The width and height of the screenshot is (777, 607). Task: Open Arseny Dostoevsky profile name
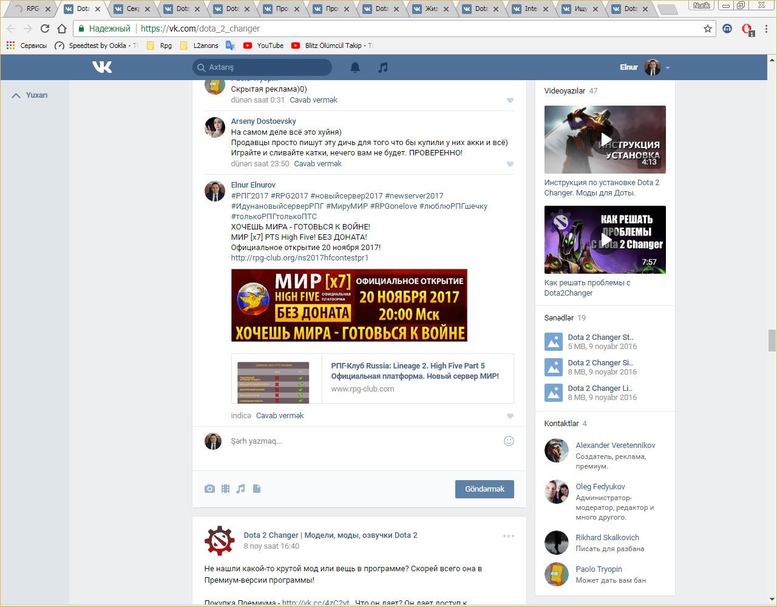[263, 121]
